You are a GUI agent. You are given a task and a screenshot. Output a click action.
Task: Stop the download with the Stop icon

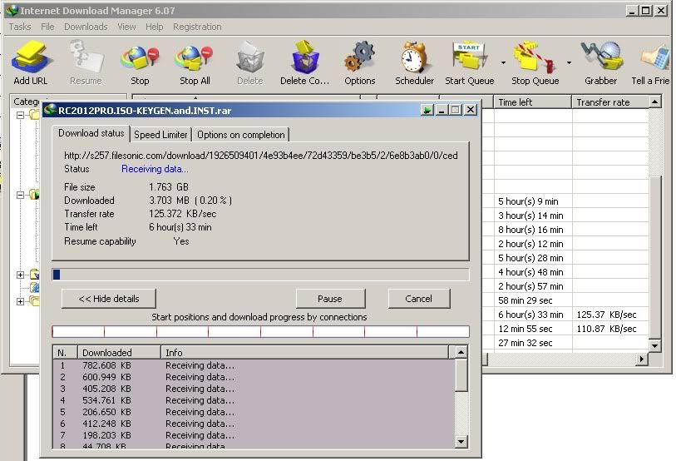(x=140, y=58)
